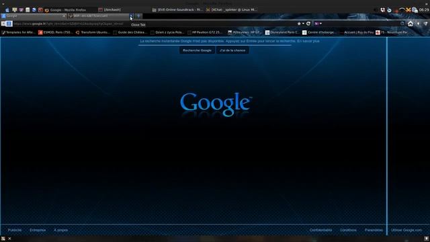Click the URL address bar
The width and height of the screenshot is (430, 242).
(x=154, y=24)
